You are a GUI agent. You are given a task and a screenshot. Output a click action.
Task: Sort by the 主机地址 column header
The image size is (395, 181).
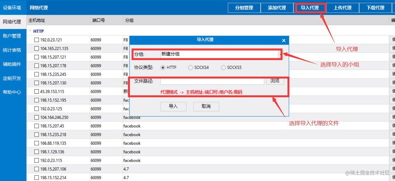point(59,20)
